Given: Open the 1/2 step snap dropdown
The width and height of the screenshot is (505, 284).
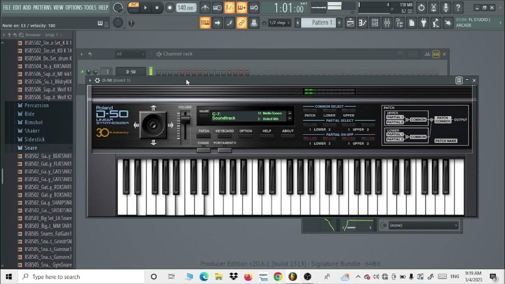Looking at the screenshot, I should tap(280, 23).
